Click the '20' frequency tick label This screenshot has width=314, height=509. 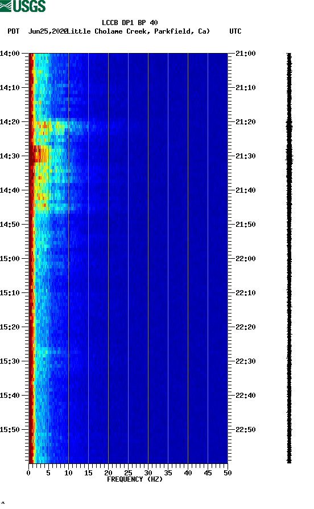click(108, 473)
